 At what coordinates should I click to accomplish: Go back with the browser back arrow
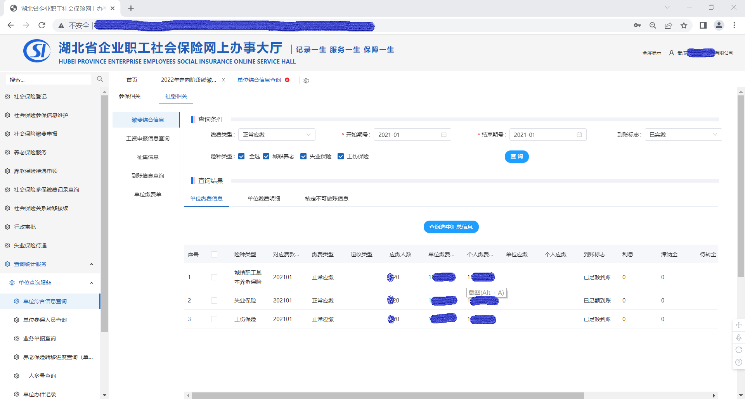coord(11,25)
